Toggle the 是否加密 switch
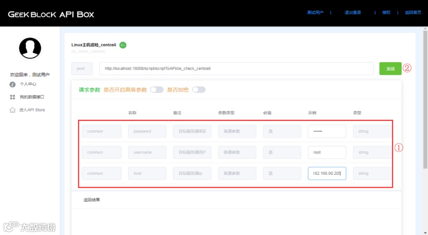428x235 pixels. 199,90
